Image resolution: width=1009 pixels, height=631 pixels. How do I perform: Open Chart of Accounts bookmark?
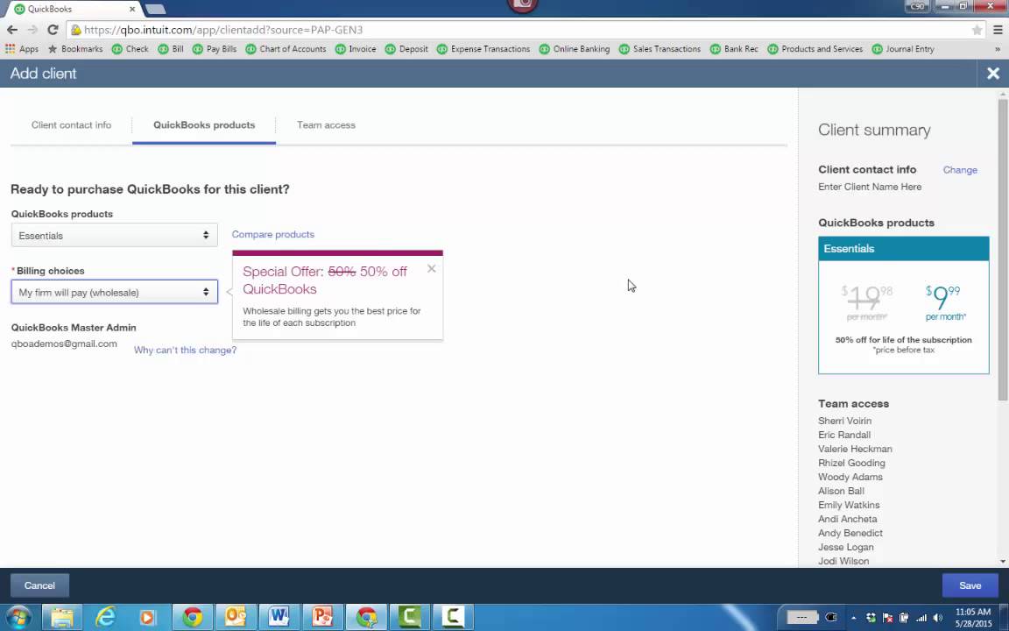tap(286, 49)
